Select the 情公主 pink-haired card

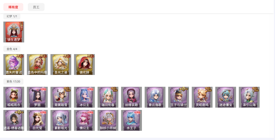[x=84, y=120]
